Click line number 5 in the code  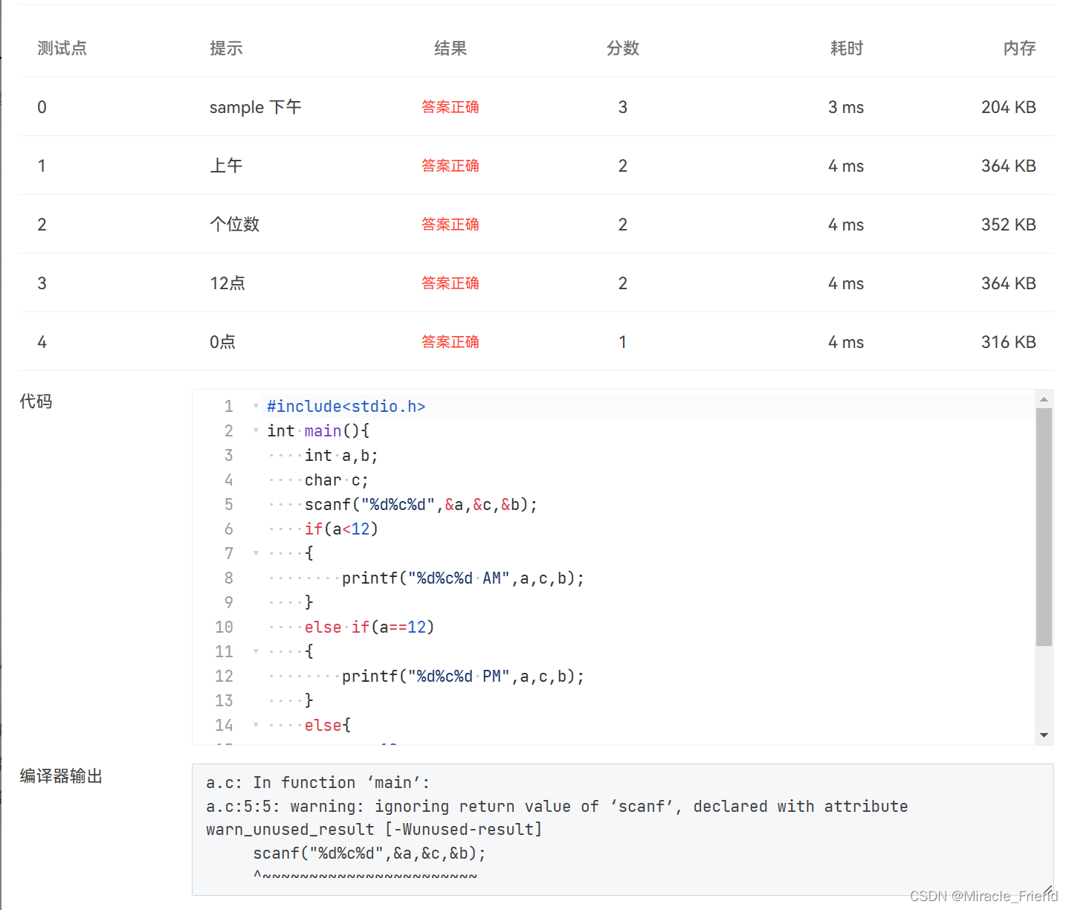click(228, 504)
